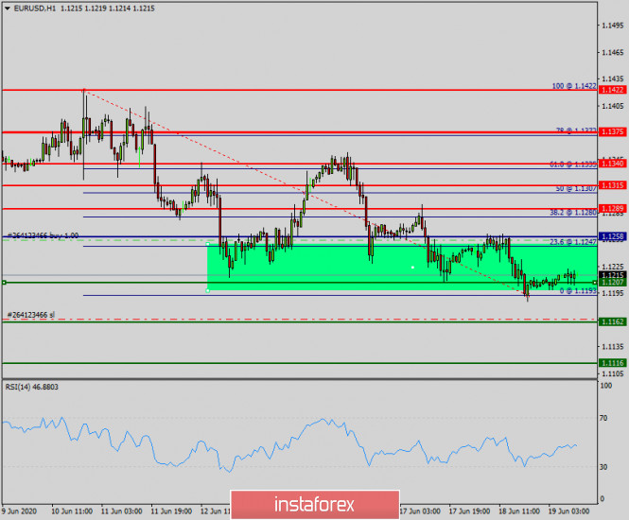Select the '23.6 @ 1.1247' Fibonacci label
The image size is (629, 520).
[573, 242]
